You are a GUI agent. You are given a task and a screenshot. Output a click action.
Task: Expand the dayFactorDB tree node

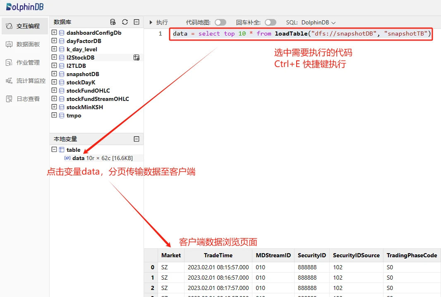[x=54, y=41]
